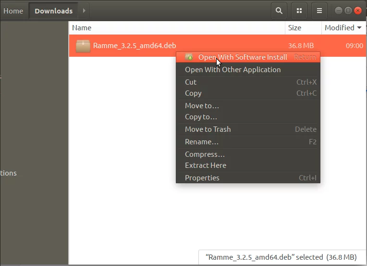Select Ramme_3.2.5_amd64.deb file name
367x266 pixels.
point(135,46)
